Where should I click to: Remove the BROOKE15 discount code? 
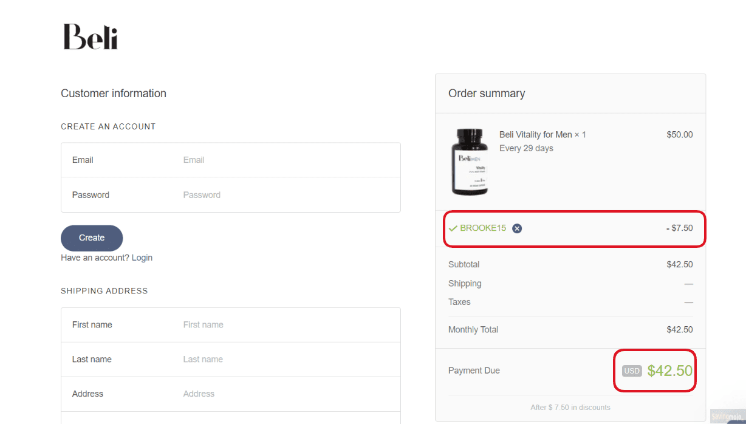tap(517, 228)
